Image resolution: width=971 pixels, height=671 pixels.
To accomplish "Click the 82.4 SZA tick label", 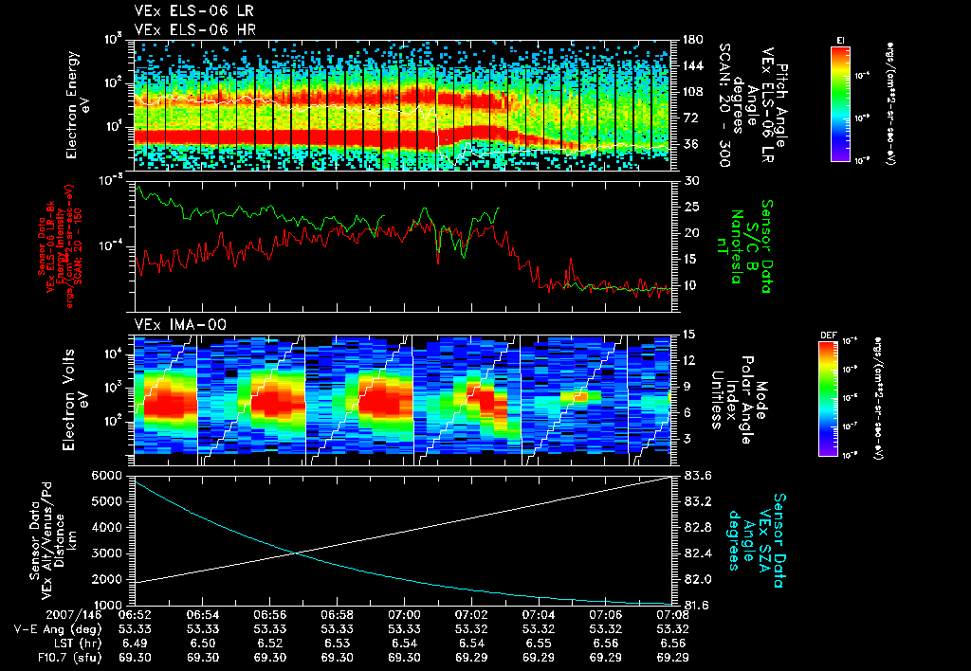I will [698, 553].
